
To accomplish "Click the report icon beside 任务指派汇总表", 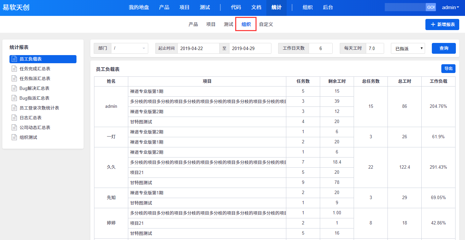I will coord(14,78).
